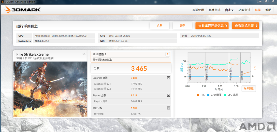The width and height of the screenshot is (277, 132).
Task: Click the Fire Strike Extreme thumbnail image
Action: pos(50,89)
